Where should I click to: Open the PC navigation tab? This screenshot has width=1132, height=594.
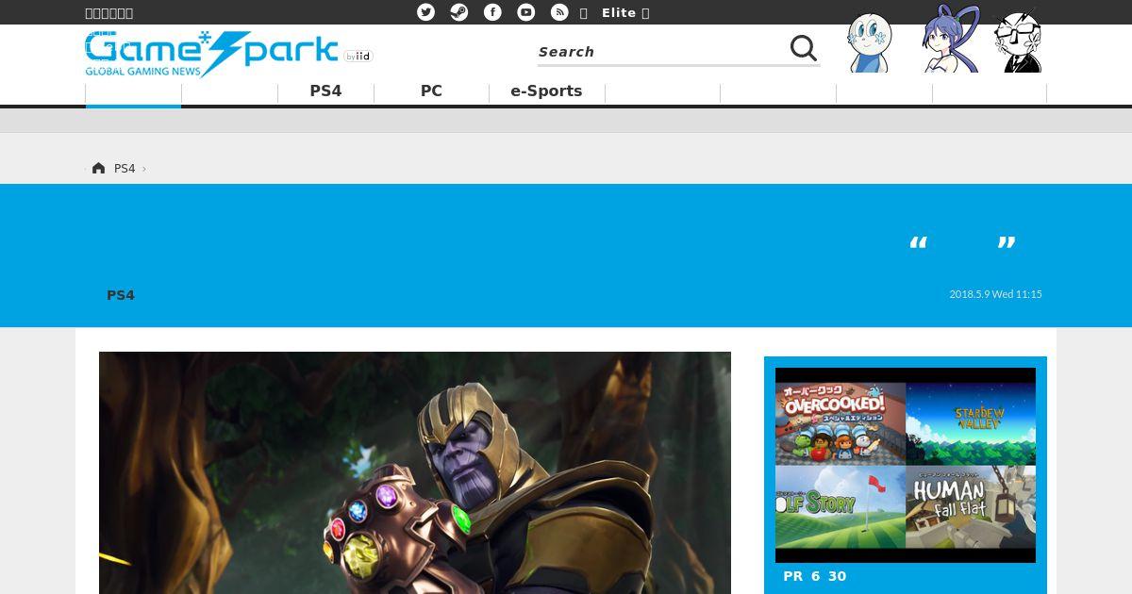tap(431, 91)
